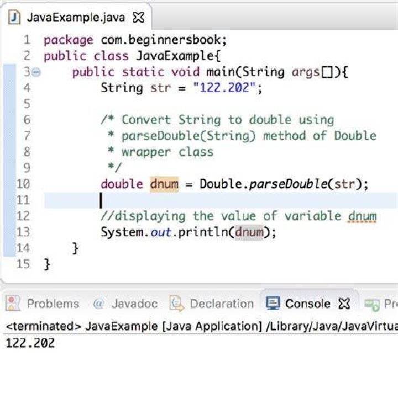Click the double keyword on line 10
Viewport: 398px width, 404px height.
coord(122,184)
